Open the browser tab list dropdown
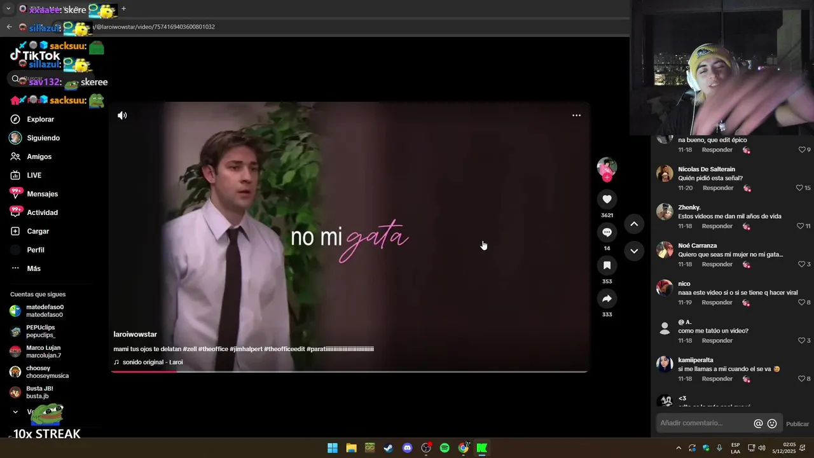This screenshot has height=458, width=814. pyautogui.click(x=8, y=9)
